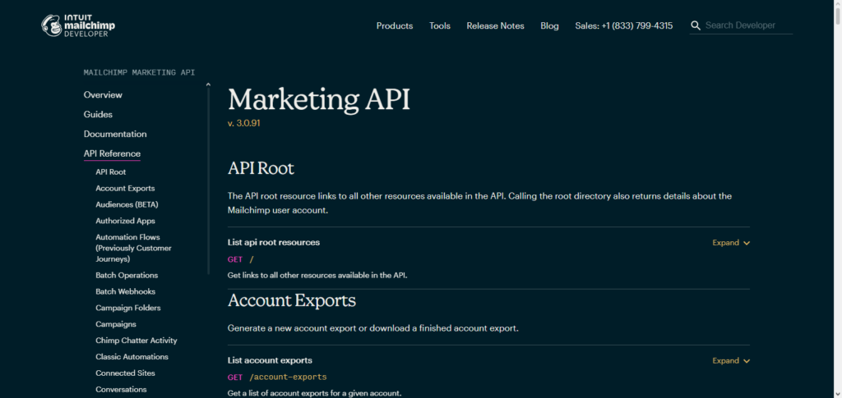Open Authorized Apps reference
The height and width of the screenshot is (398, 842).
coord(125,221)
